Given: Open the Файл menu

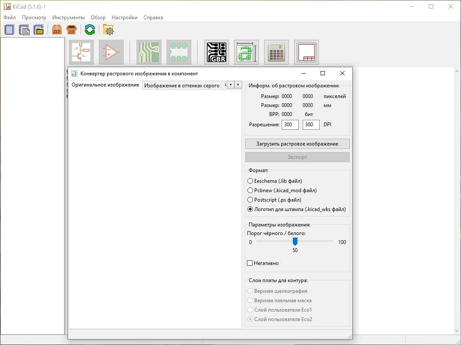Looking at the screenshot, I should point(10,18).
